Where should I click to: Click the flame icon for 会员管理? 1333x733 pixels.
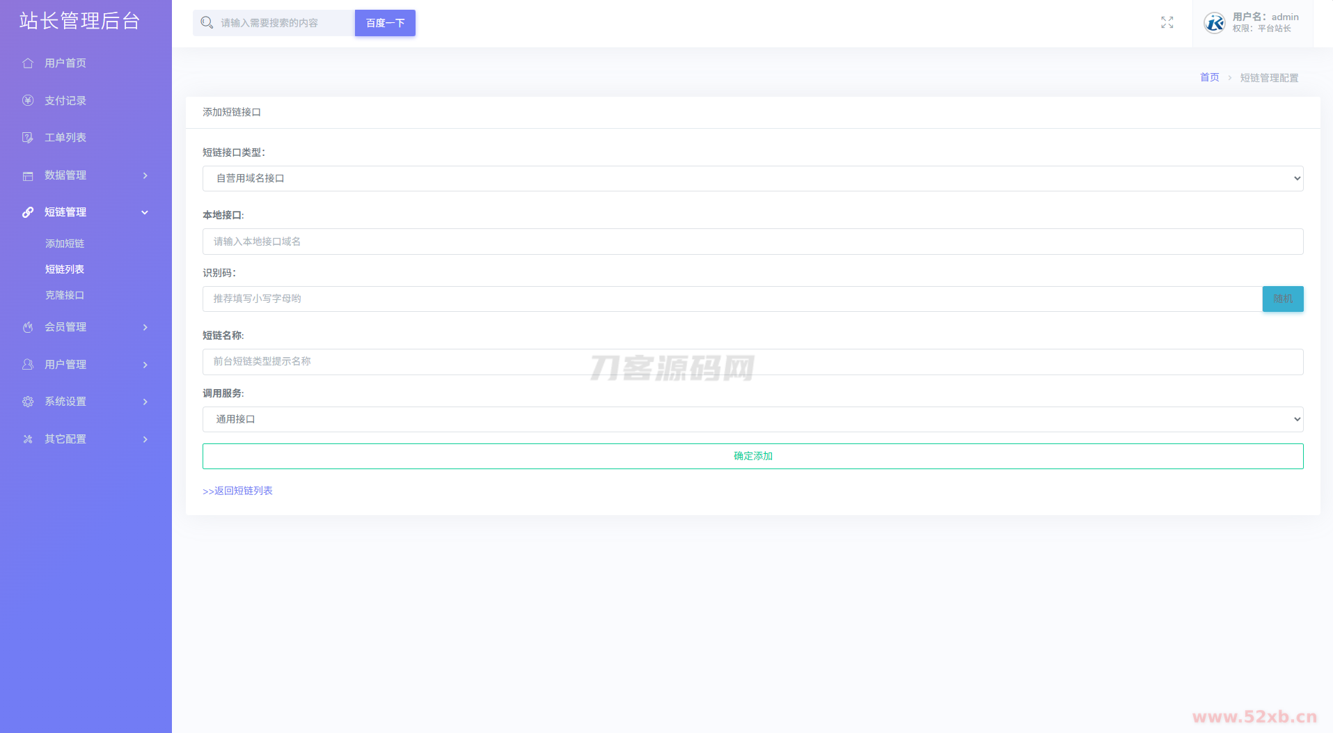pos(28,327)
